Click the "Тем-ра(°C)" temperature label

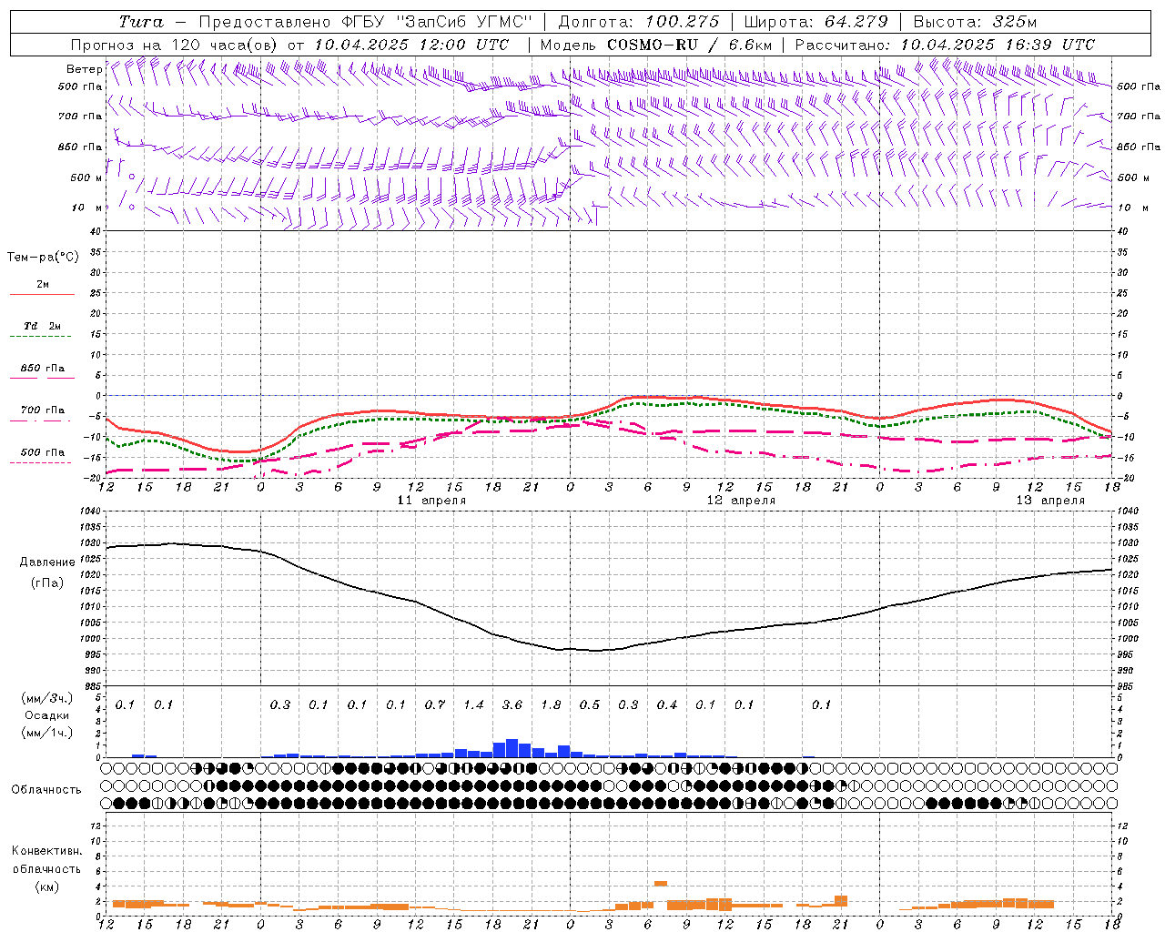43,257
